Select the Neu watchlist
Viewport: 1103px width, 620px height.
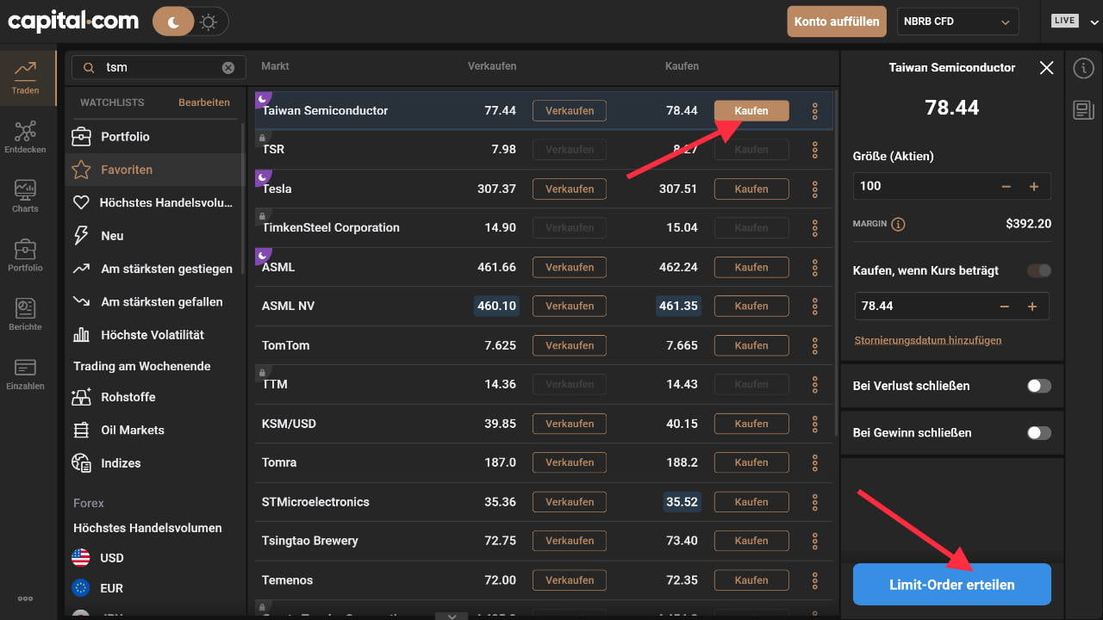tap(155, 236)
